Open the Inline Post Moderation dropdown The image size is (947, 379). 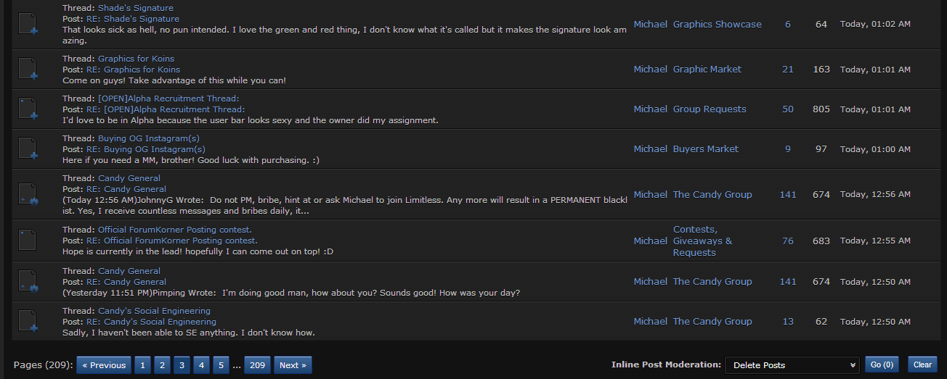(x=792, y=365)
